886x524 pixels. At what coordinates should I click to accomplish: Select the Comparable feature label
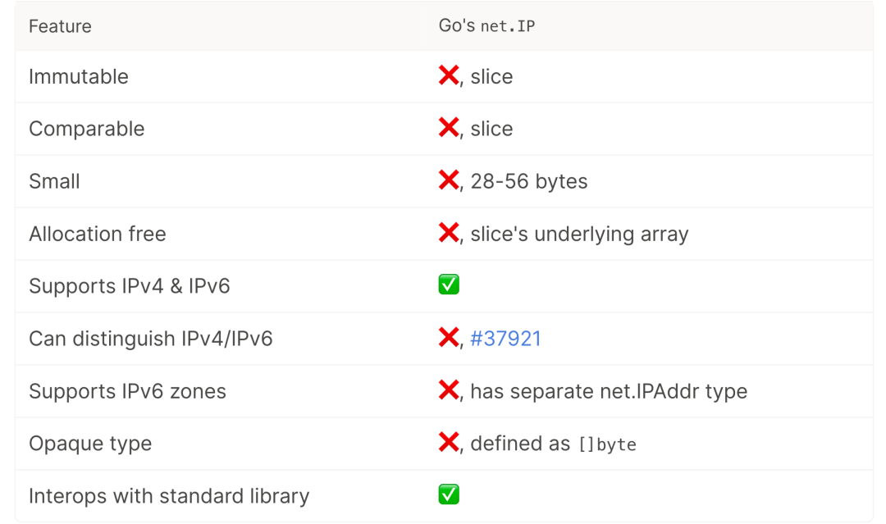(x=86, y=129)
